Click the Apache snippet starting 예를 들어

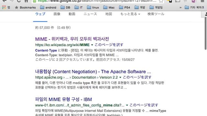100,85
